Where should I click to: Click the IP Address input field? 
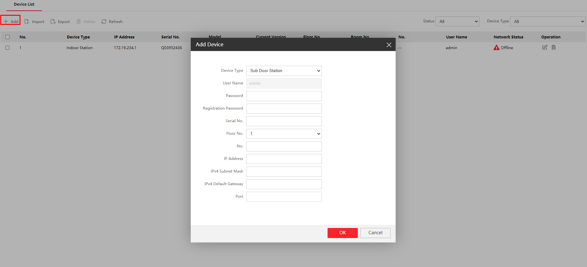click(x=284, y=159)
